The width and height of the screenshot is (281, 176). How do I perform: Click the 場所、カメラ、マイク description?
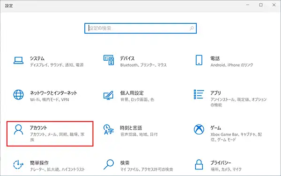point(226,169)
